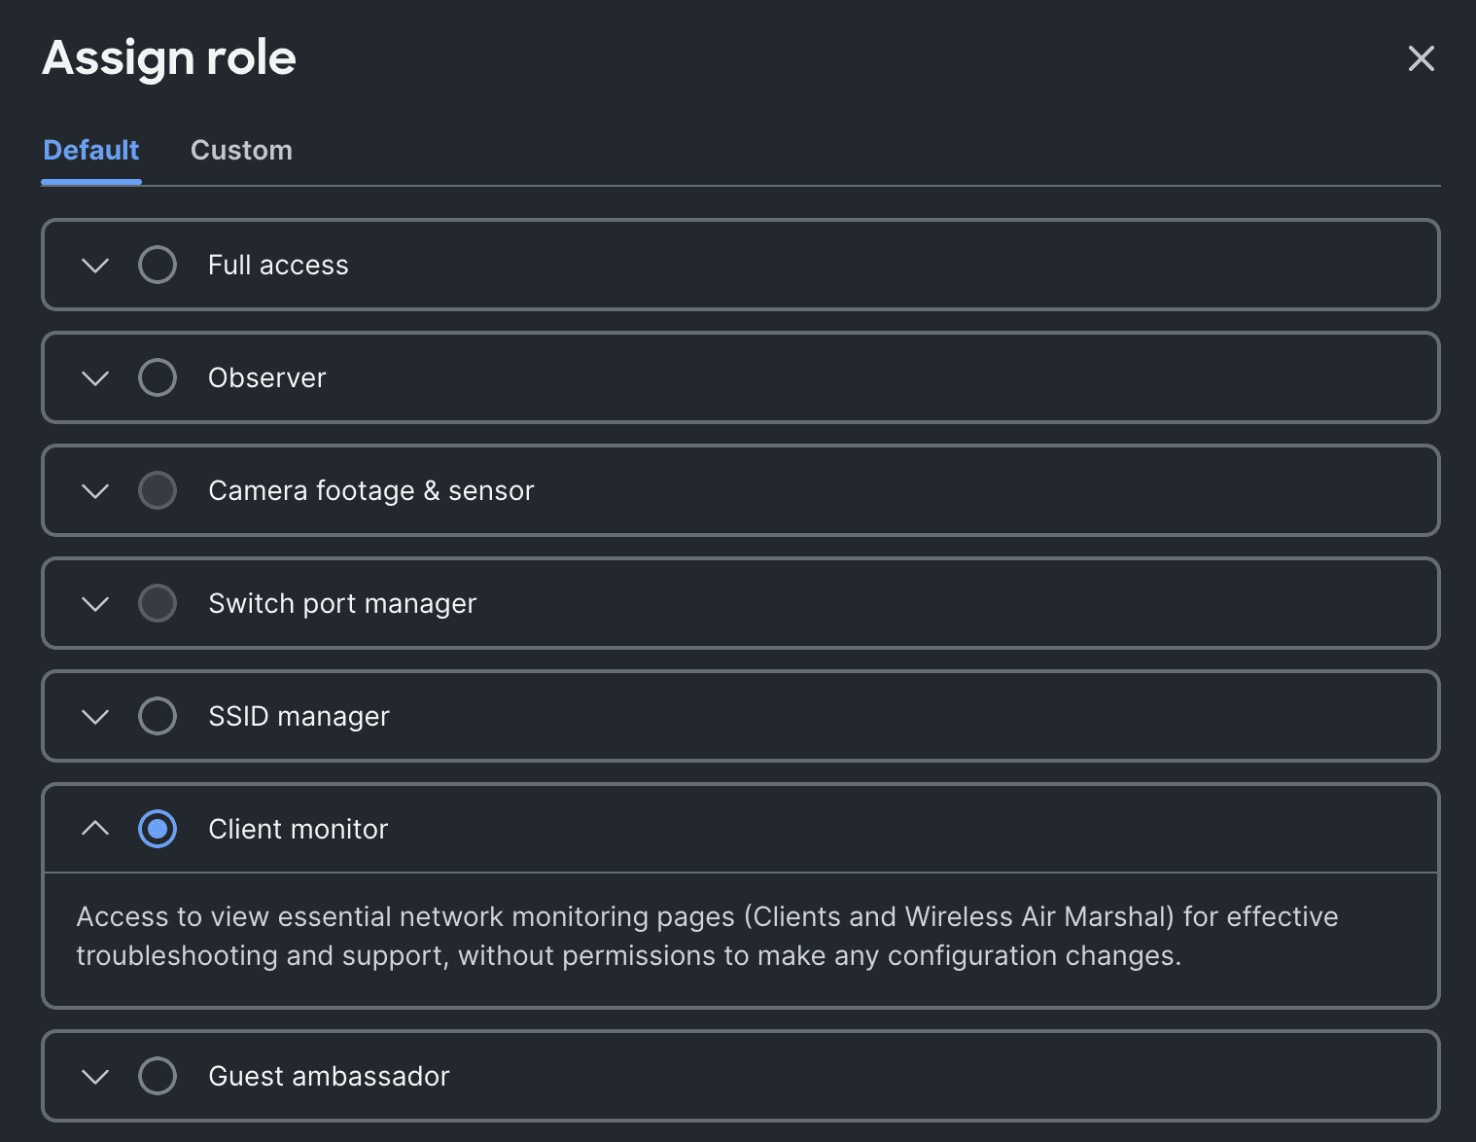Expand the Guest ambassador details
Screen dimensions: 1476x1142
click(x=95, y=1076)
